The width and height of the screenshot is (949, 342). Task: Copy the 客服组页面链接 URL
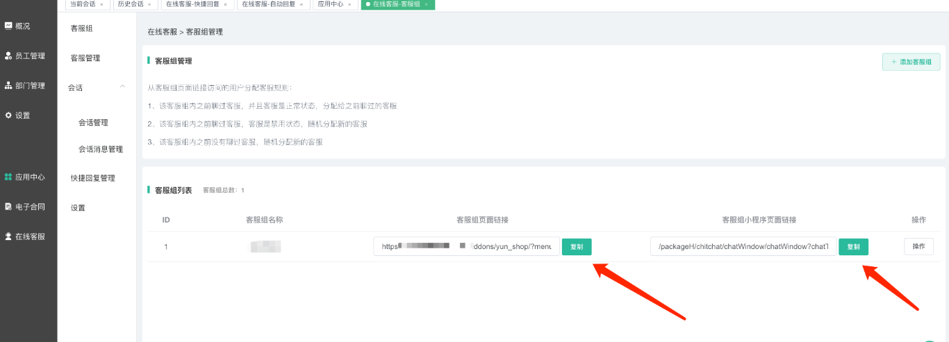click(577, 247)
